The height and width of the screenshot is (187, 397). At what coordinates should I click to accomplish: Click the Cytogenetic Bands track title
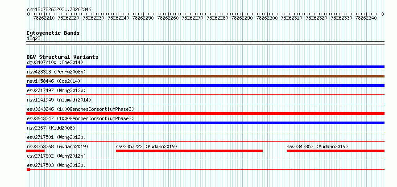pos(53,33)
